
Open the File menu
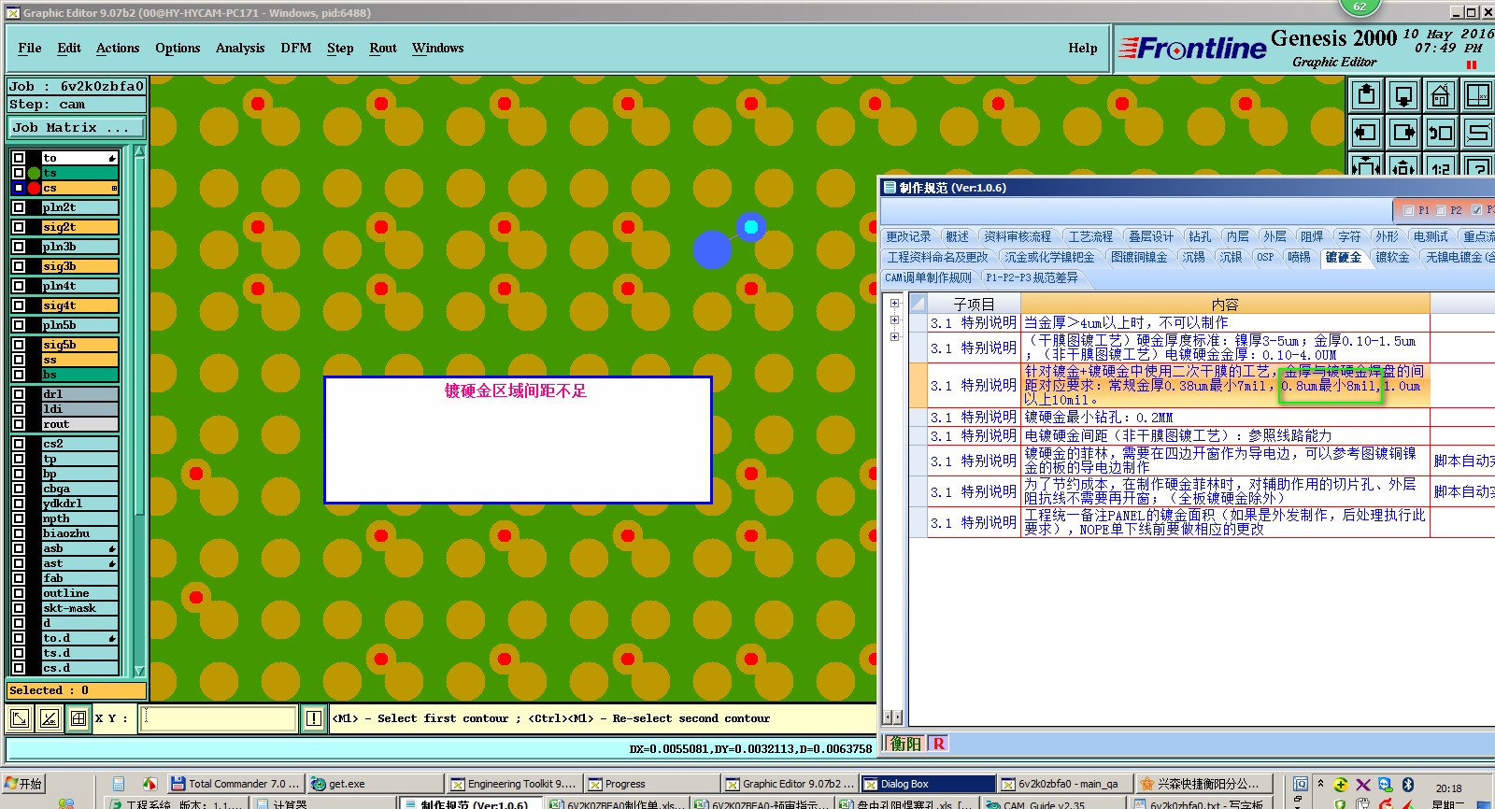pos(30,48)
